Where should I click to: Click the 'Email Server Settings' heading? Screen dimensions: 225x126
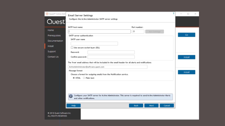81,15
